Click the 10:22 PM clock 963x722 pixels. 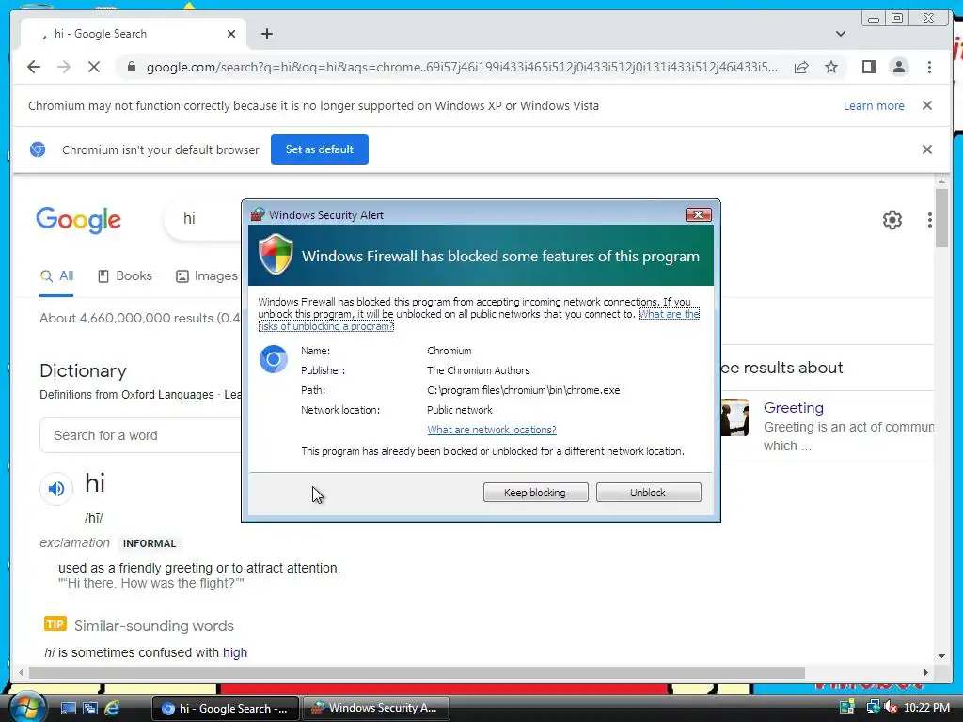(926, 707)
